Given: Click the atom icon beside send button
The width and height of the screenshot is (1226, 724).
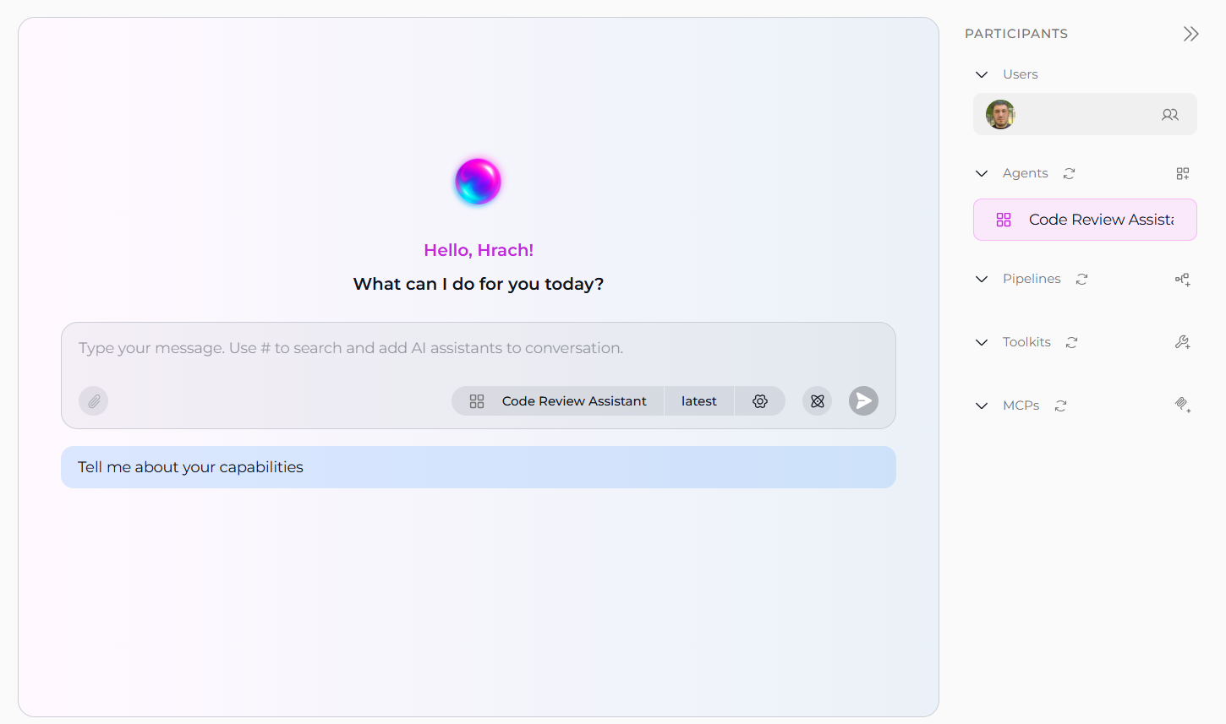Looking at the screenshot, I should pyautogui.click(x=817, y=401).
